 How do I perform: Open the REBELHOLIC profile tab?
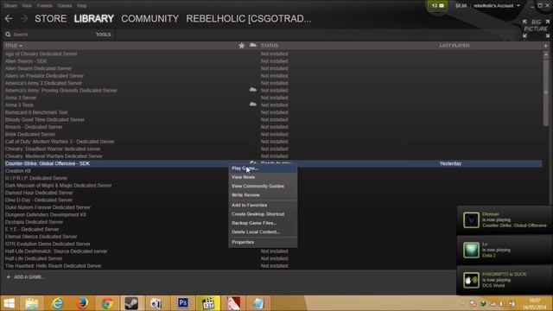(249, 19)
